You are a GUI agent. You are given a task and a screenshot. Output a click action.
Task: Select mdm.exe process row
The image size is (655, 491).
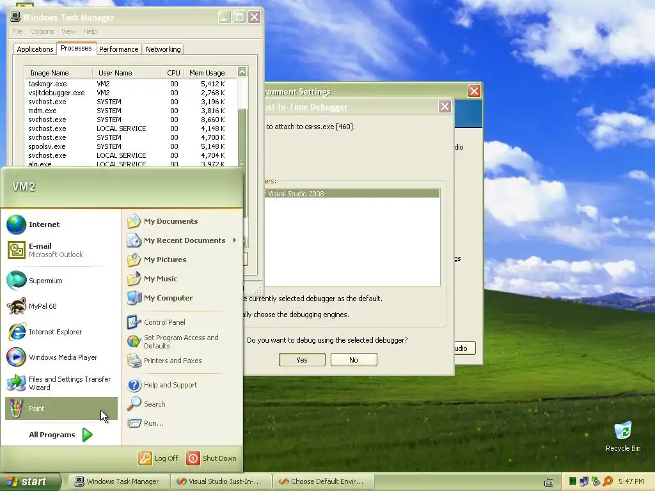point(130,111)
